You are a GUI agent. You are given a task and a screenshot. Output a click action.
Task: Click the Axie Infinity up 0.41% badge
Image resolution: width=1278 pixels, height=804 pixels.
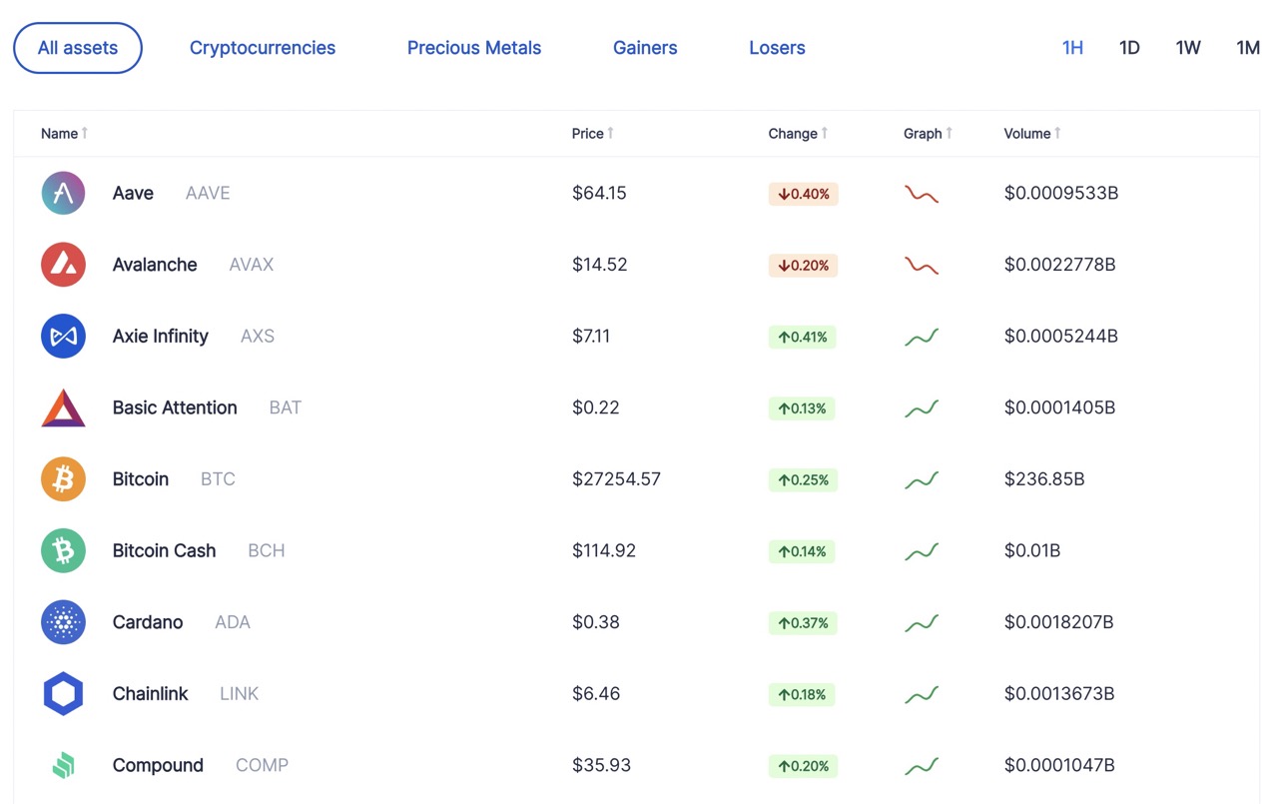click(x=802, y=338)
